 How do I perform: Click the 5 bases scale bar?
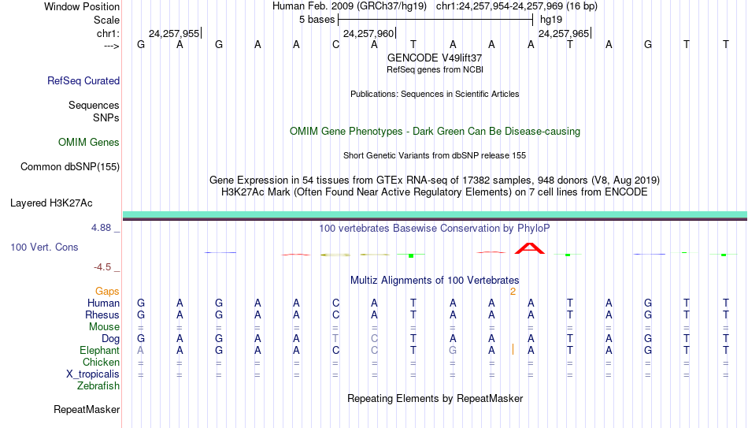(435, 20)
